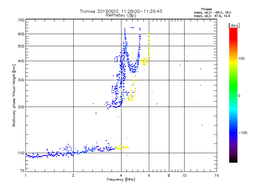The image size is (255, 191).
Task: Click the 'Stationary phase Virtual Height [km]' axis title
Action: 14,95
